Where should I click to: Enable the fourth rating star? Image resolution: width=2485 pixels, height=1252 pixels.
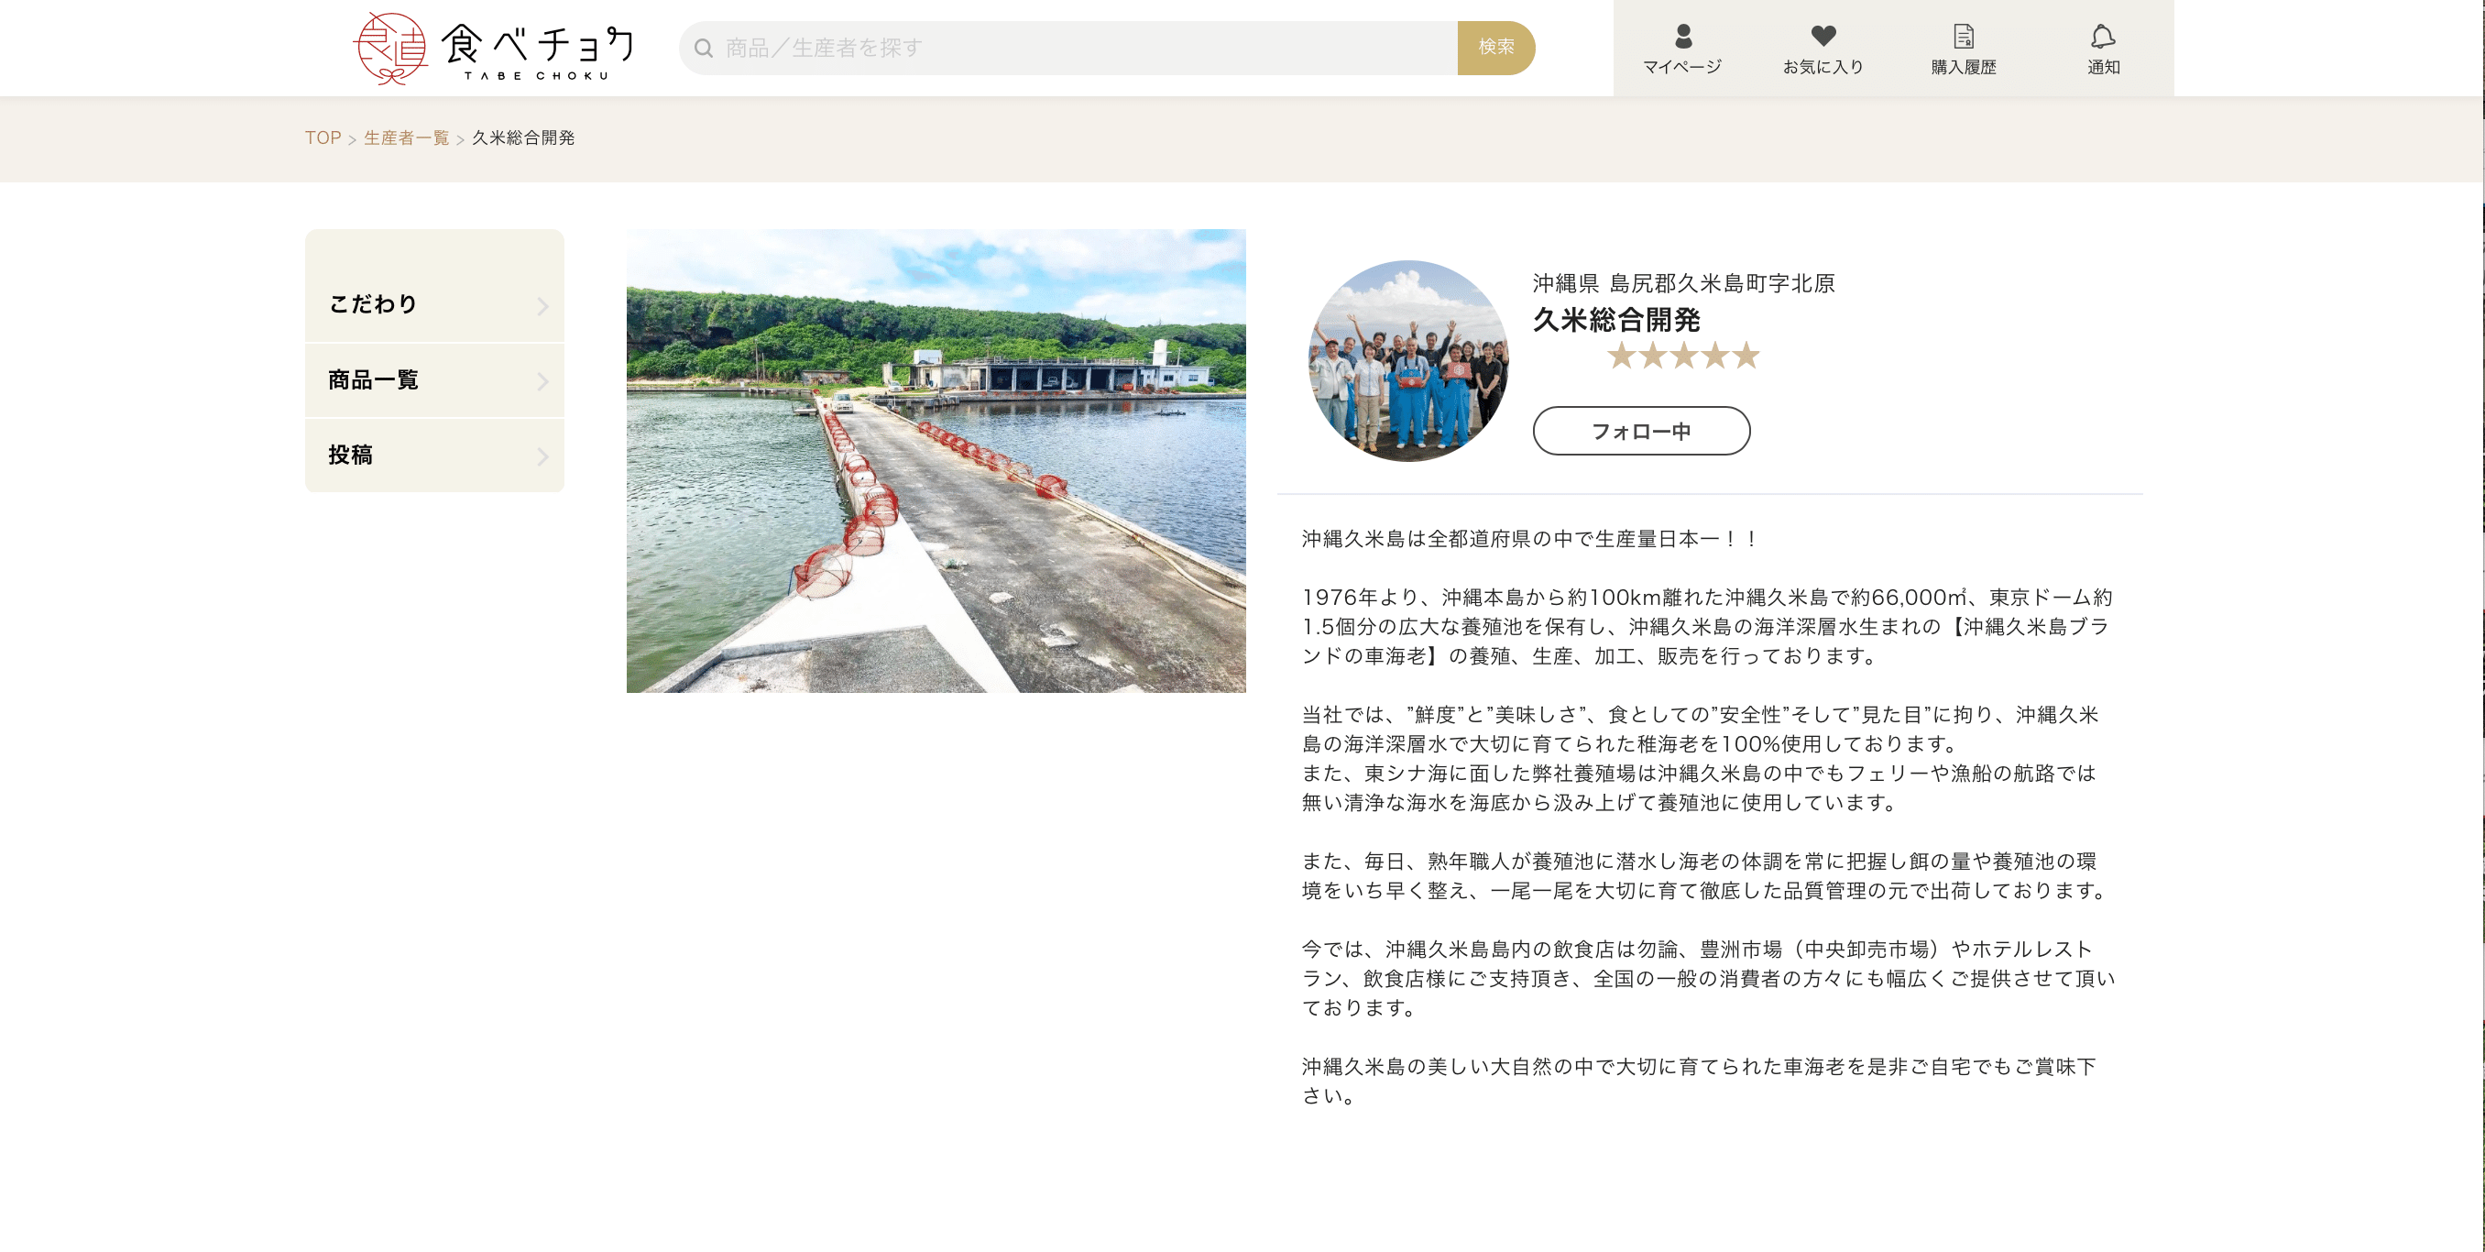pos(1714,357)
